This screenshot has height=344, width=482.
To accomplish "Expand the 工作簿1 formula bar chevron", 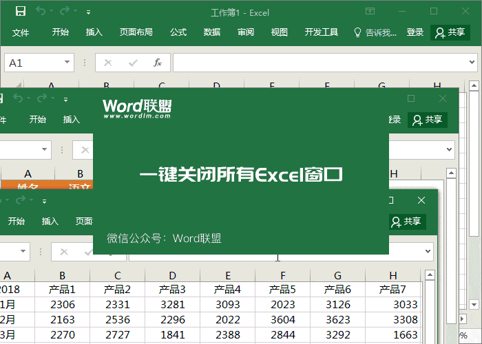I will pyautogui.click(x=472, y=63).
